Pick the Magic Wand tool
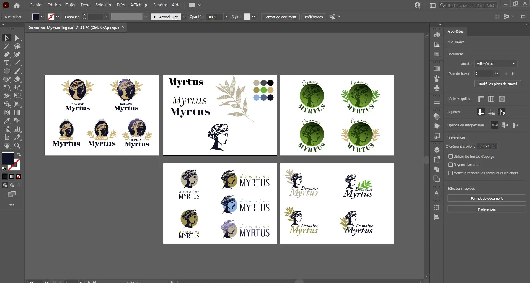The image size is (530, 283). [x=7, y=46]
